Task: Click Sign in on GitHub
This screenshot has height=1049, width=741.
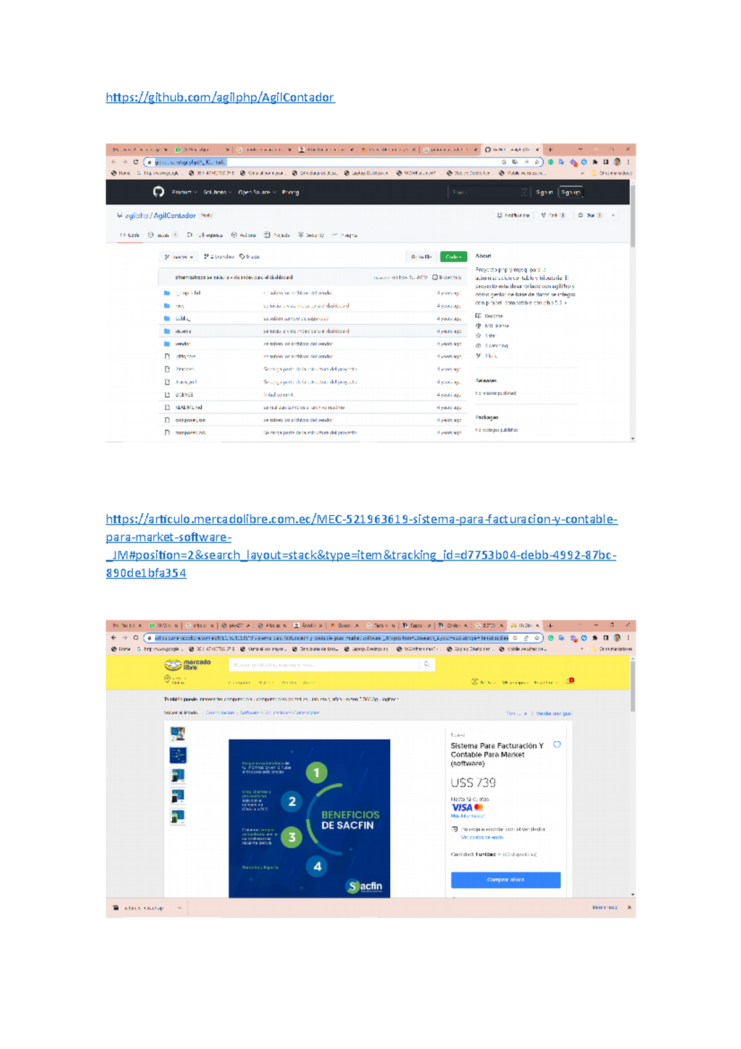Action: pos(544,192)
